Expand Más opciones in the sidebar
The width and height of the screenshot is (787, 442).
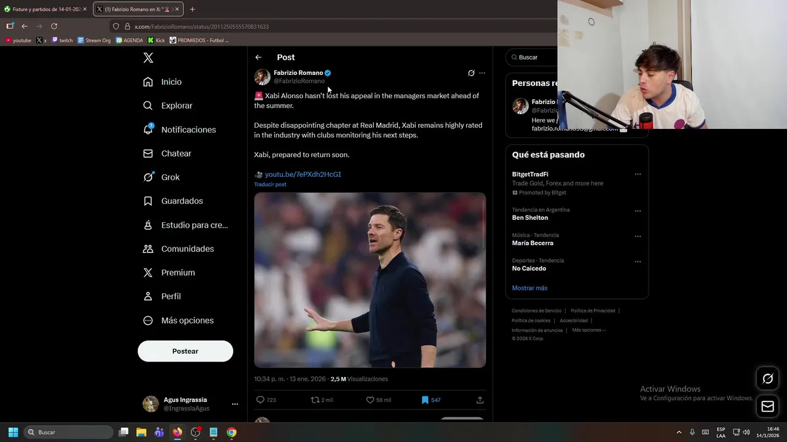pos(178,320)
